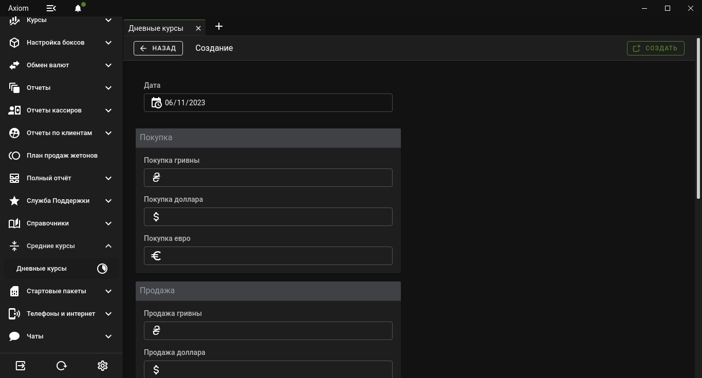This screenshot has height=378, width=702.
Task: Add a new tab with plus
Action: coord(219,26)
